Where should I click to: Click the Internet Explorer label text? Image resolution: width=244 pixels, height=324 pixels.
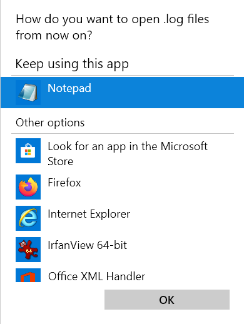click(89, 214)
